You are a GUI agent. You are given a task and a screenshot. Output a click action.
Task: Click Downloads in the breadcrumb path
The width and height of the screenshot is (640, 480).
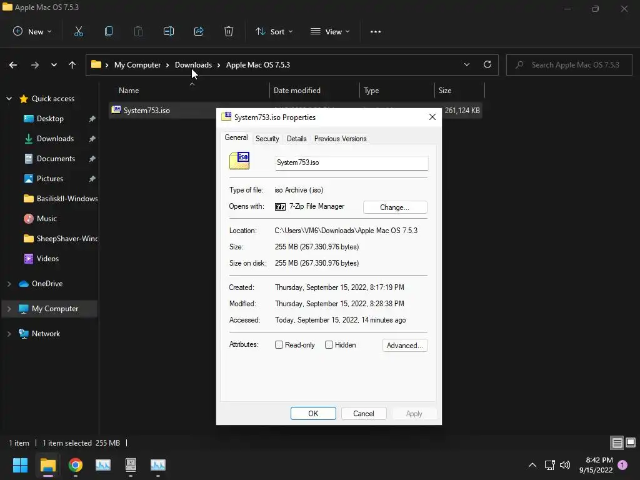coord(194,65)
